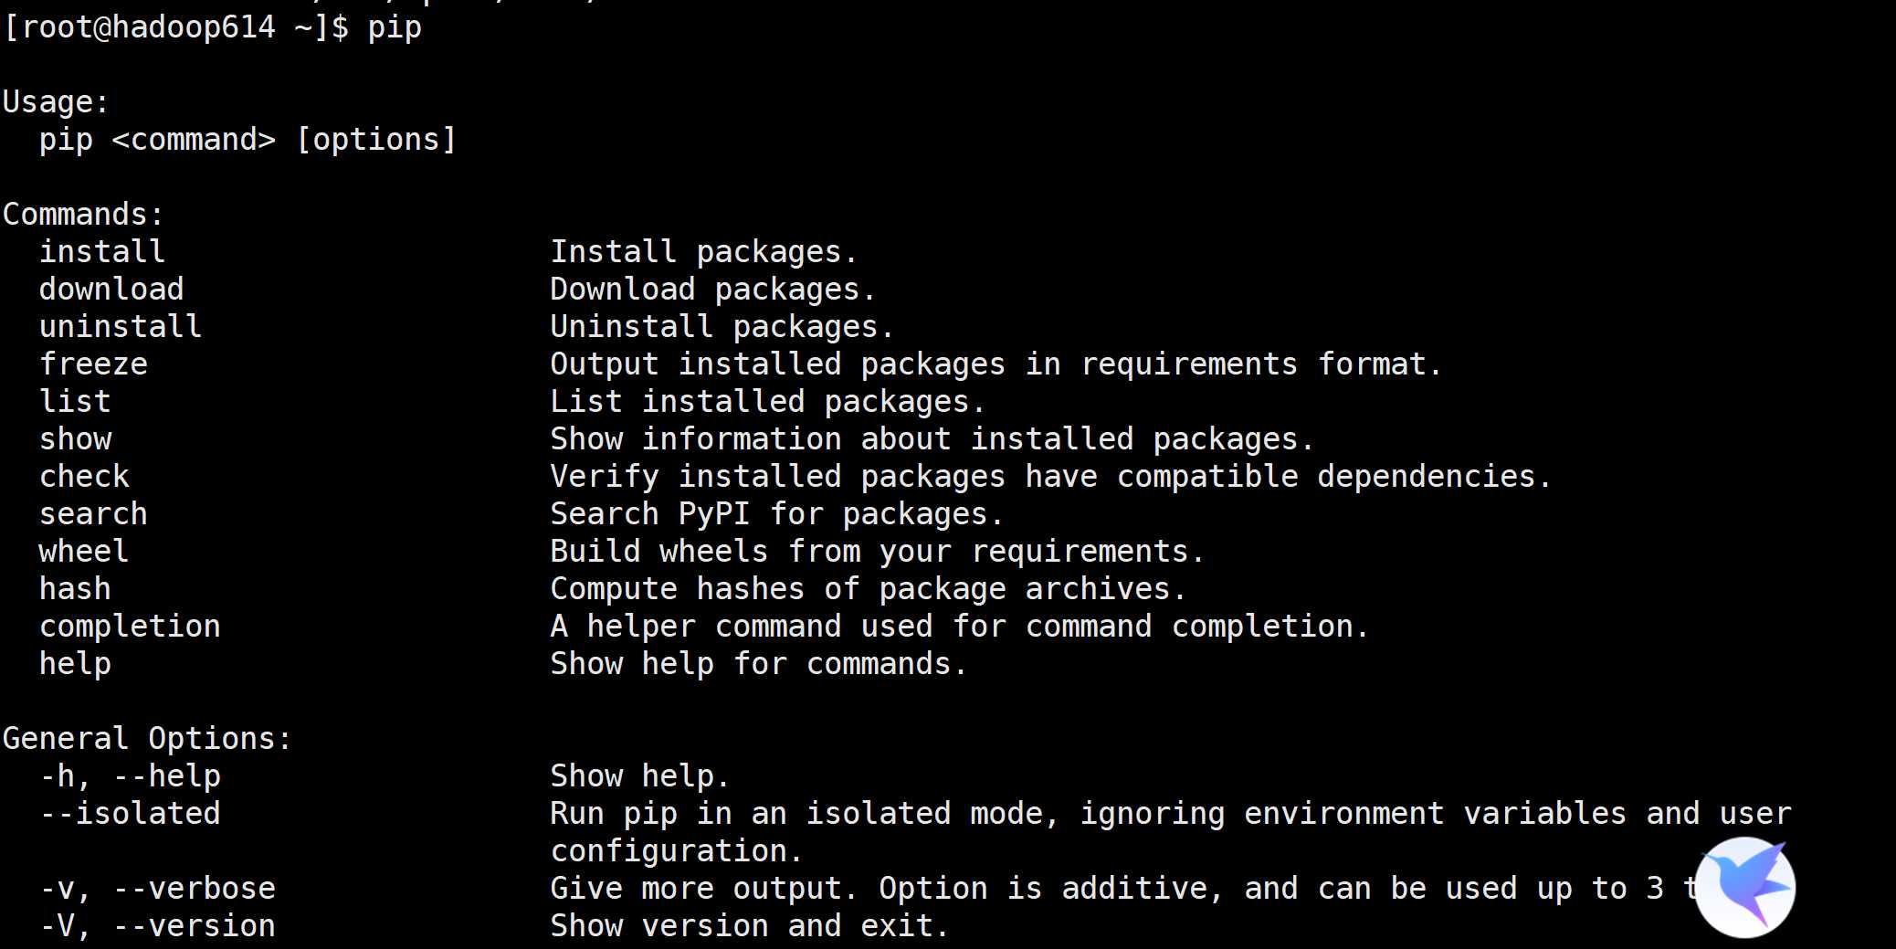This screenshot has width=1896, height=949.
Task: Click the 'uninstall' command name
Action: 121,326
